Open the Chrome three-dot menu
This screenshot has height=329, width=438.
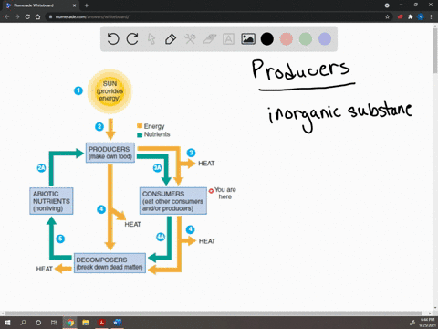(x=431, y=16)
